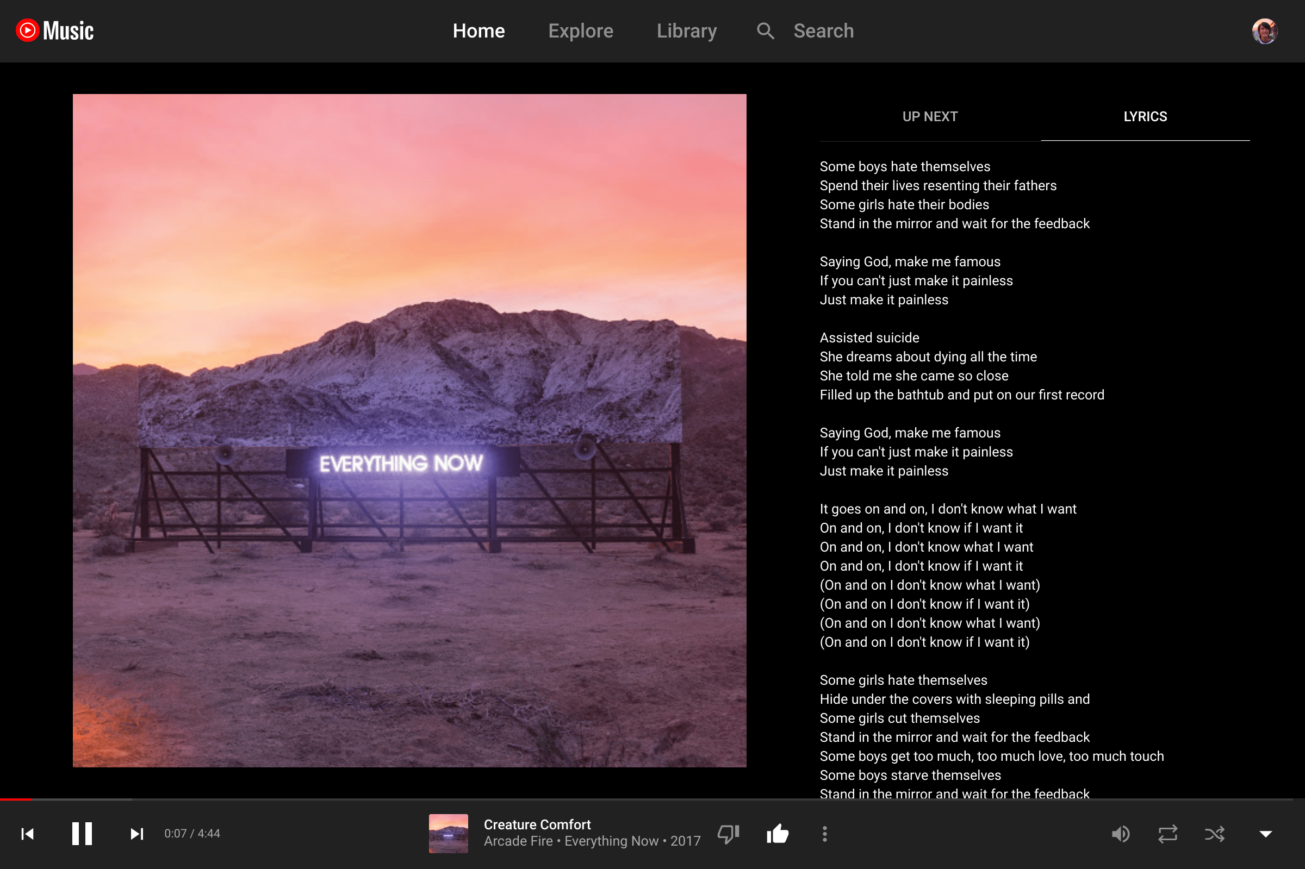Click the Everything Now album thumbnail
Screen dimensions: 1305x869
click(x=450, y=833)
